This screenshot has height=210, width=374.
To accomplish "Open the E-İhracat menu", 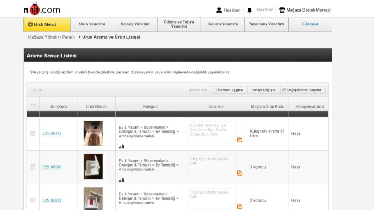I will click(x=310, y=24).
